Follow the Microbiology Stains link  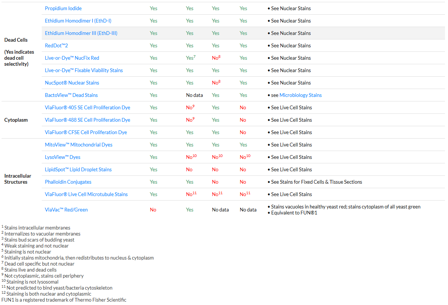pyautogui.click(x=301, y=95)
